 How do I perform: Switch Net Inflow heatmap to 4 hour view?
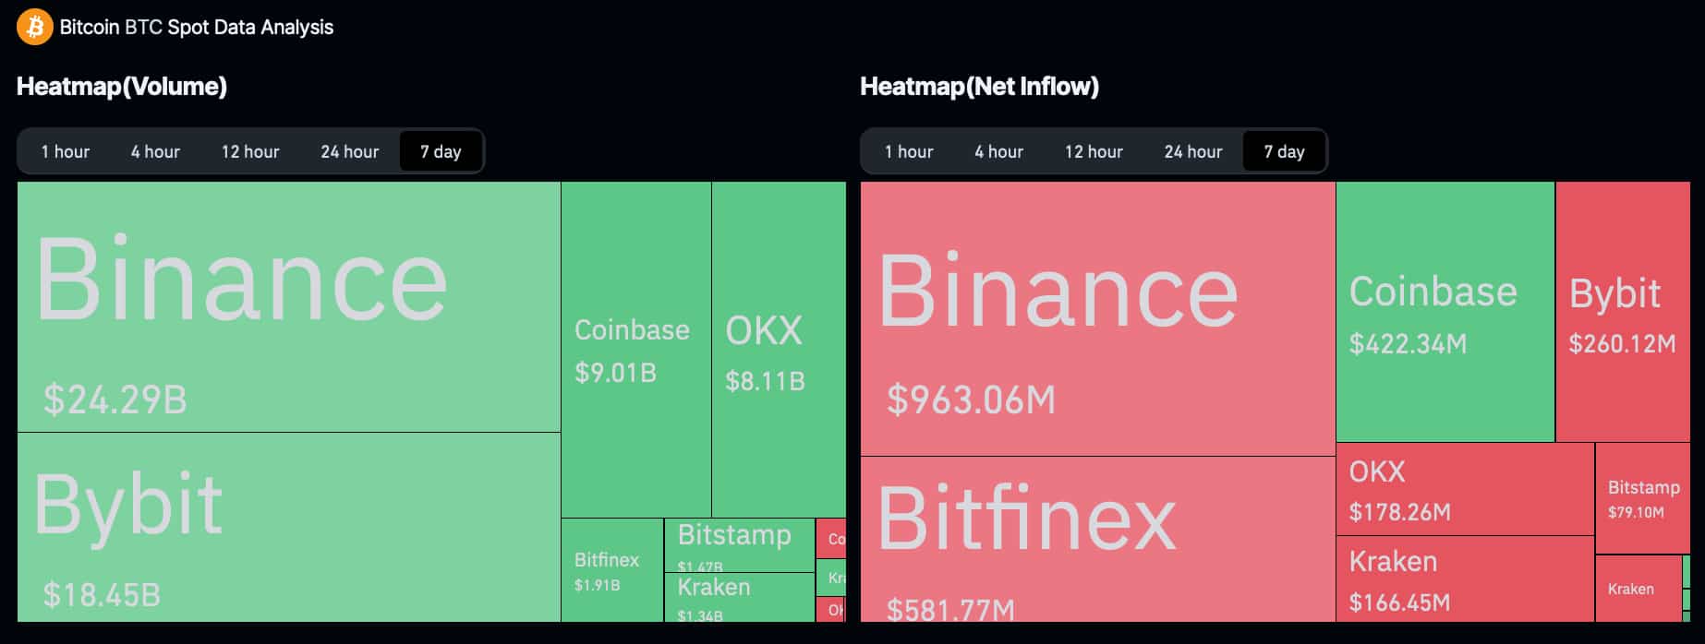click(x=998, y=150)
